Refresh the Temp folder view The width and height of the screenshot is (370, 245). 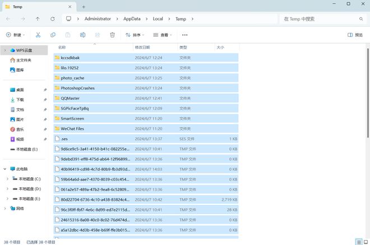53,19
